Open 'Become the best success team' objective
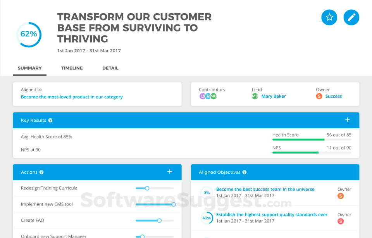This screenshot has width=372, height=238. (x=265, y=190)
